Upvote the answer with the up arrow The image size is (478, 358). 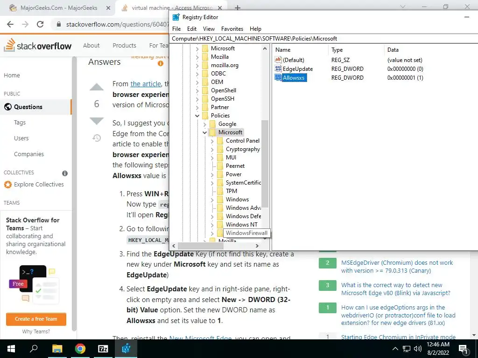[x=97, y=87]
